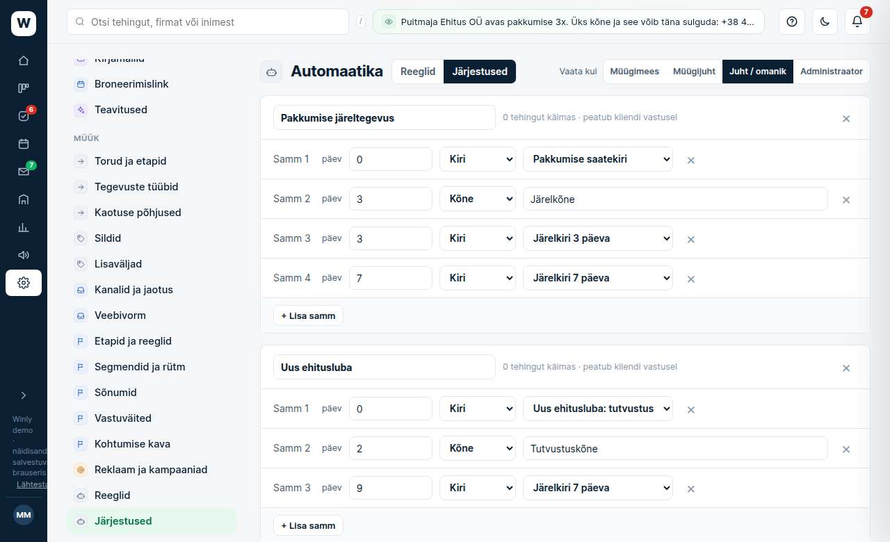Image resolution: width=890 pixels, height=542 pixels.
Task: Remove the Järelkiri 3 päeva step
Action: (691, 239)
